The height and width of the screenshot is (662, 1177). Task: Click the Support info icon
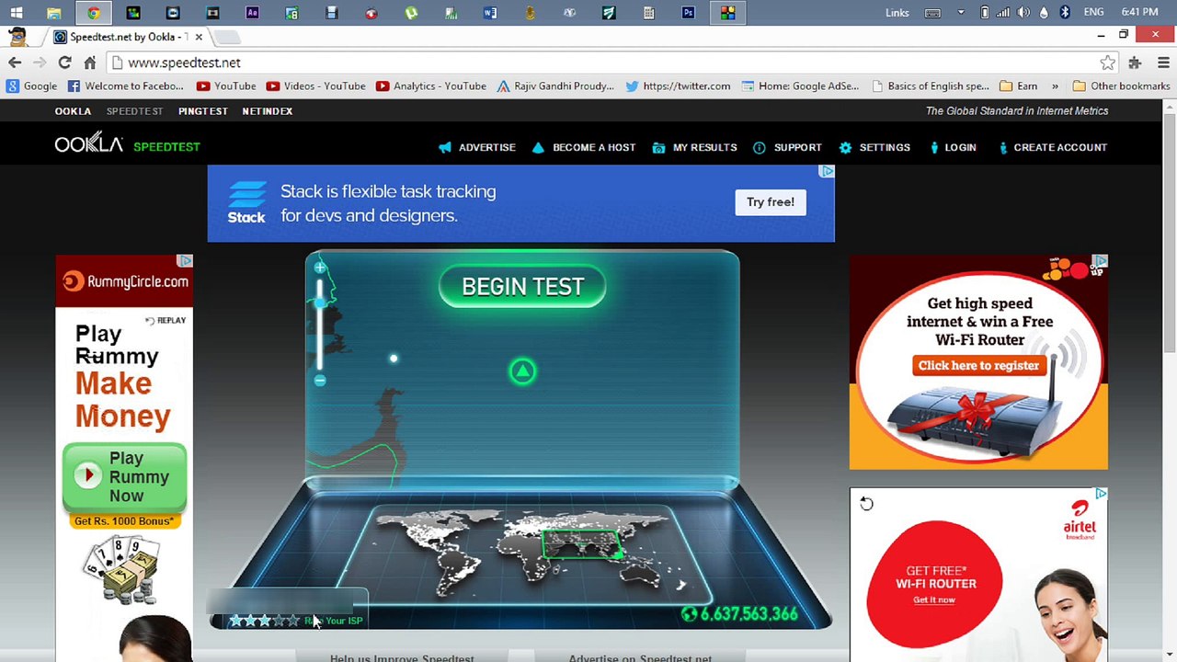760,147
